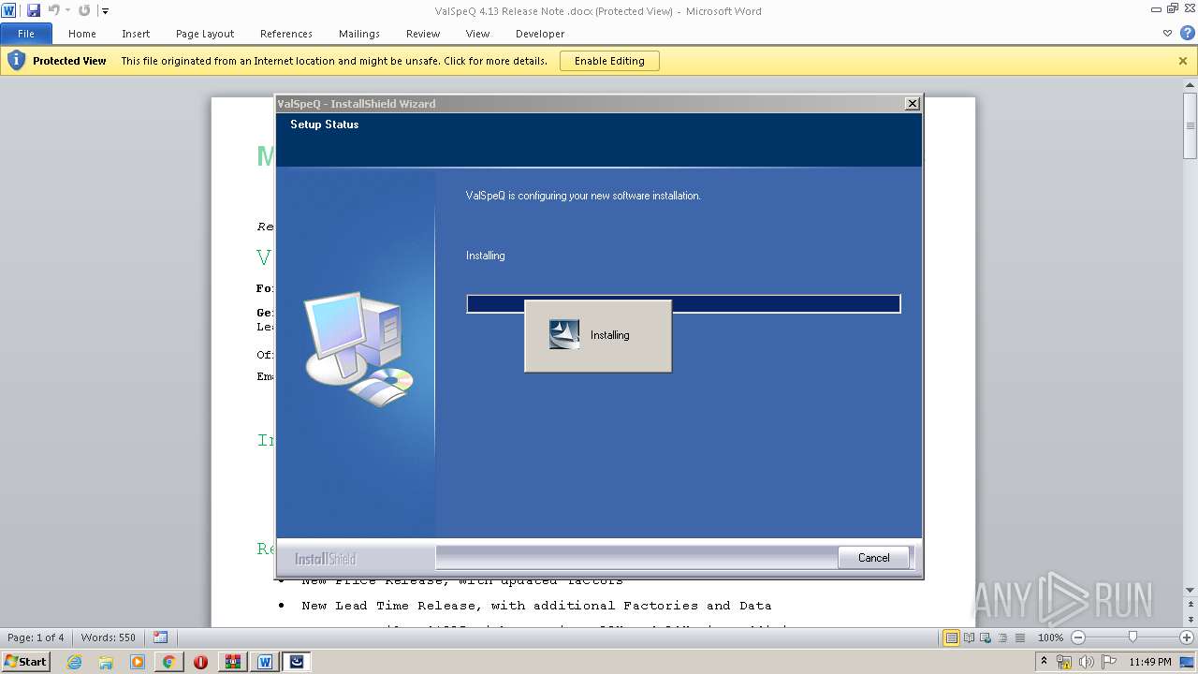Viewport: 1198px width, 674px height.
Task: Restore down the Word window
Action: click(1173, 9)
